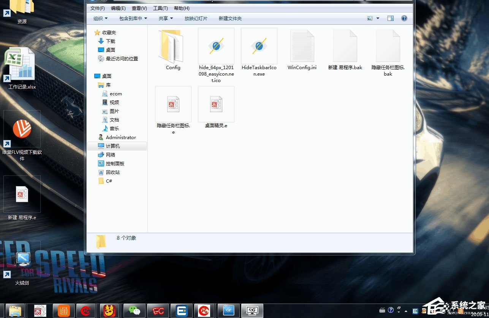This screenshot has width=489, height=318.
Task: Launch the HideTaskbarIcon.exe application
Action: click(259, 46)
